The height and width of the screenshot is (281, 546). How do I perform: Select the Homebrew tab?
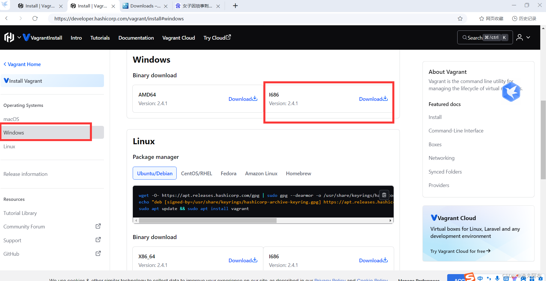(x=298, y=173)
